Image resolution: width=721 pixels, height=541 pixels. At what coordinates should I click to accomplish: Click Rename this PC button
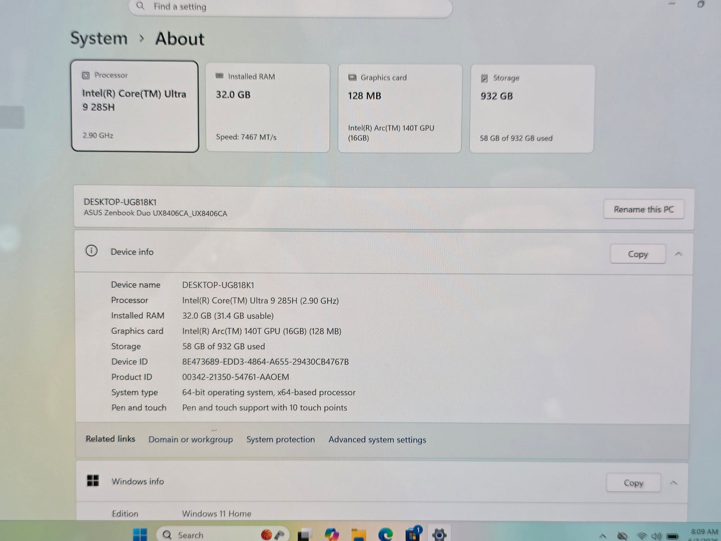[x=644, y=209]
